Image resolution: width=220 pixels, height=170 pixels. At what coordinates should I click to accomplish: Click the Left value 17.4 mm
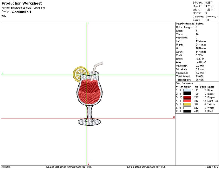point(201,41)
